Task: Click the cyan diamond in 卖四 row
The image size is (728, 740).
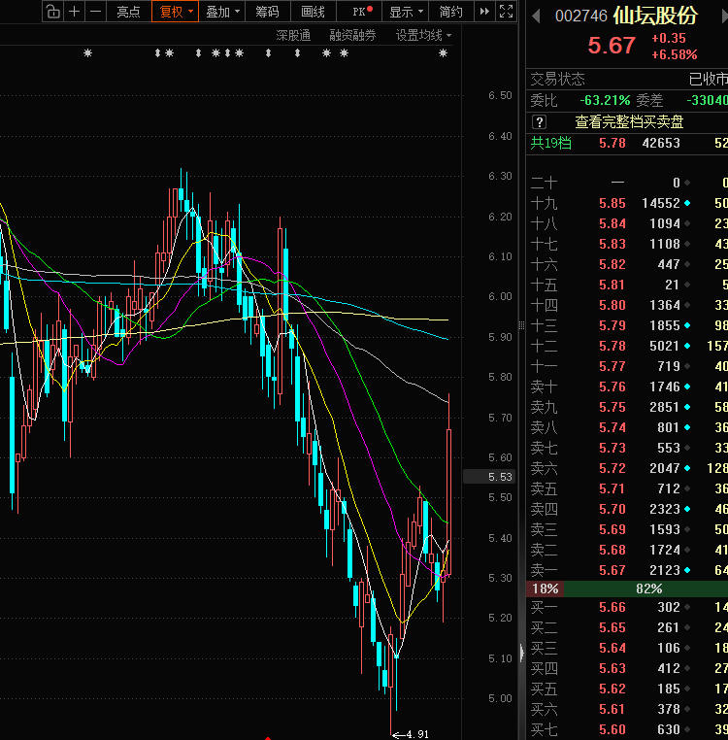Action: coord(687,509)
